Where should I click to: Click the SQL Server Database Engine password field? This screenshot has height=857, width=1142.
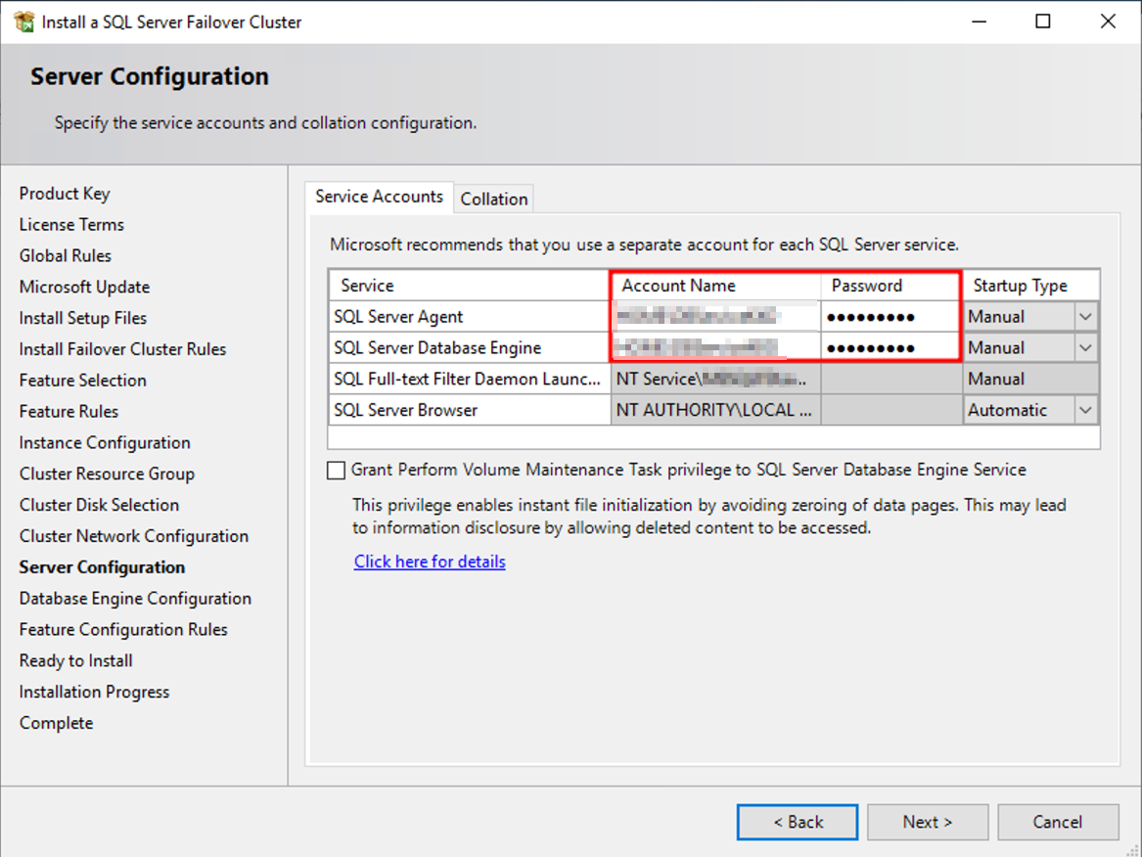tap(891, 348)
